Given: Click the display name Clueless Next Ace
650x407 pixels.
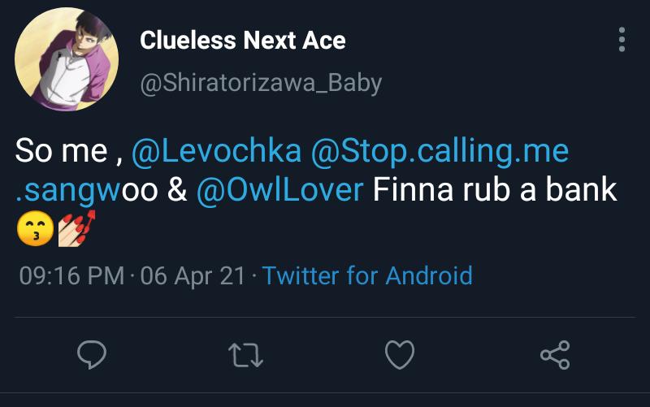Looking at the screenshot, I should (242, 41).
